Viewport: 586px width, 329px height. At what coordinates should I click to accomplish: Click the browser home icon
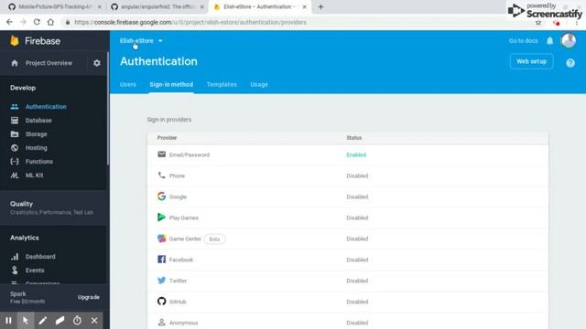coord(50,22)
